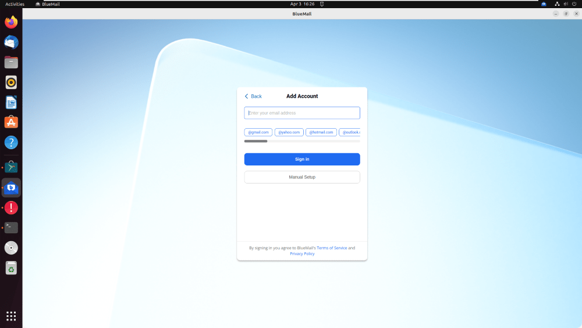The image size is (582, 328).
Task: Launch Firefox from the dock
Action: click(x=11, y=22)
